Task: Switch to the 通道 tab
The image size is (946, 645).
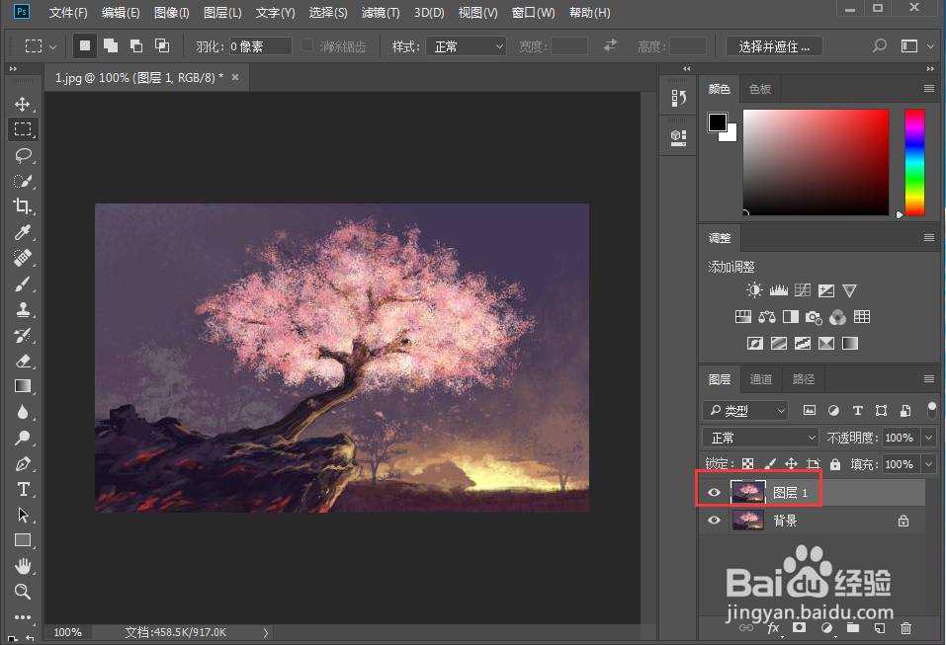Action: [x=761, y=379]
